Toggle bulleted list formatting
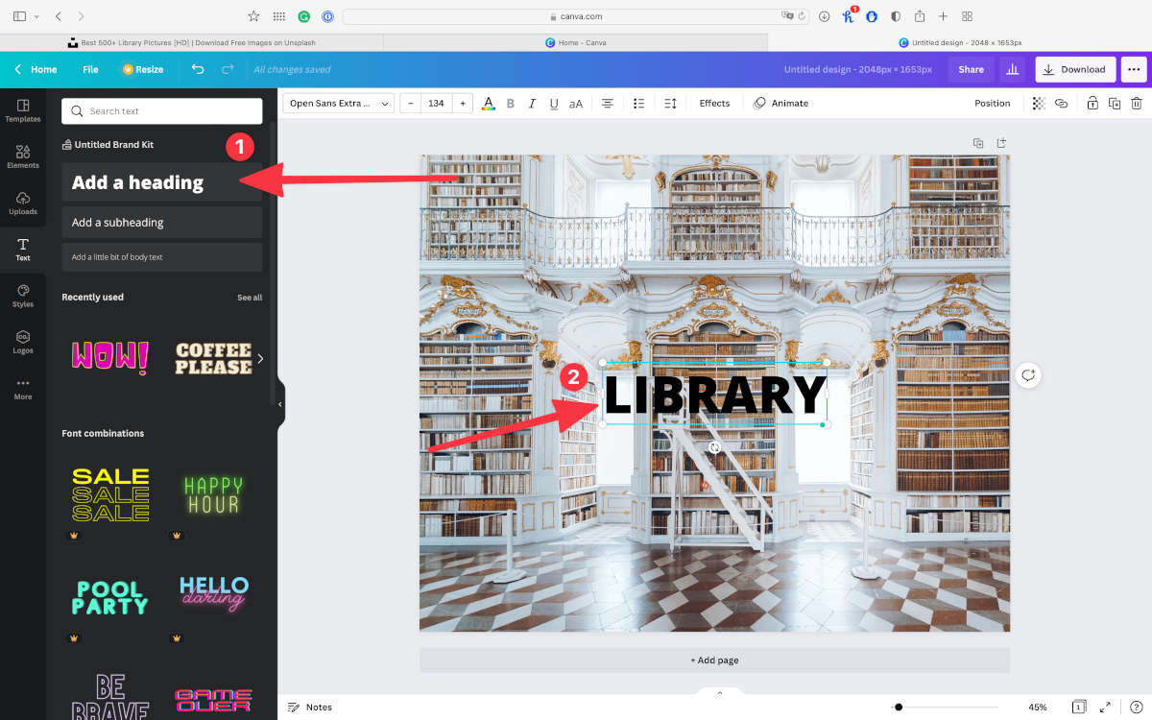 pos(639,103)
